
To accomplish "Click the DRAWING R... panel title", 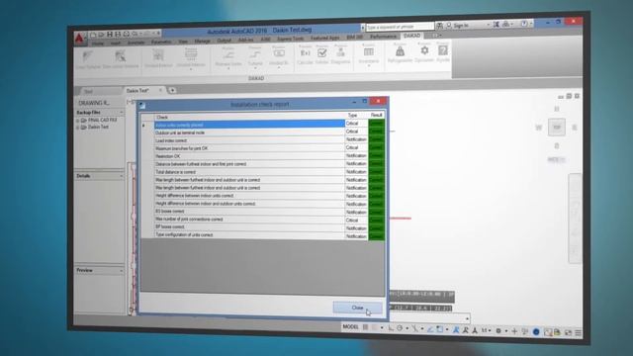I will tap(94, 103).
